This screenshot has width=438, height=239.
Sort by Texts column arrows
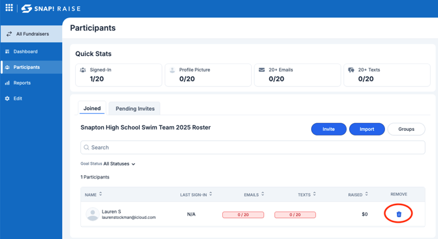pos(314,194)
